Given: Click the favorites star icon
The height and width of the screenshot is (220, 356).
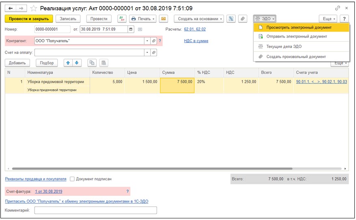Looking at the screenshot, I should click(34, 8).
